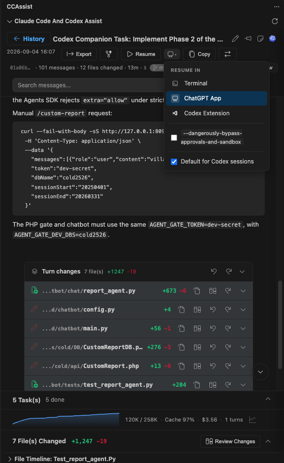
Task: Open Review Changes
Action: click(x=231, y=441)
